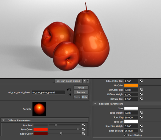Click the Hide button

(85, 97)
